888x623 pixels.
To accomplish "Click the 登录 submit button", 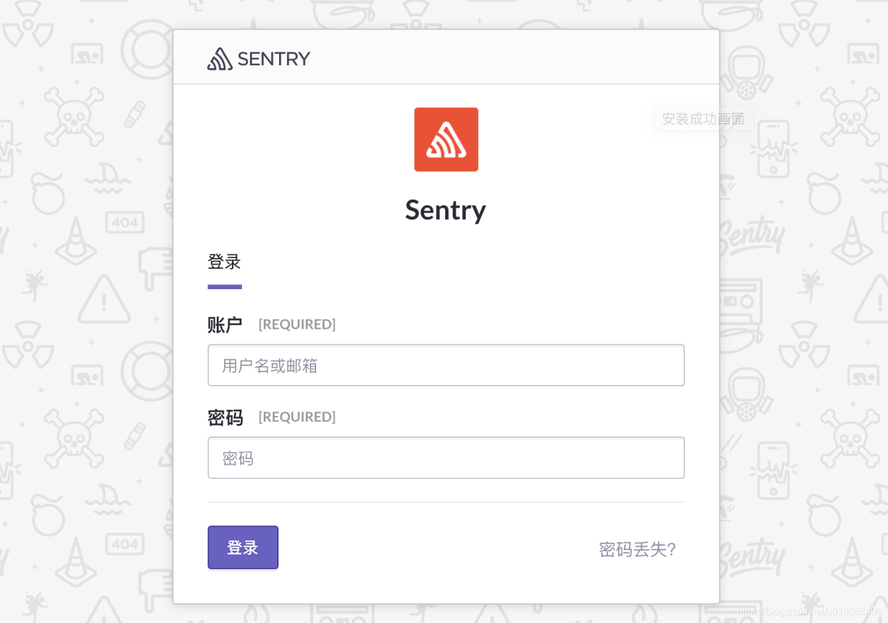I will (x=243, y=548).
